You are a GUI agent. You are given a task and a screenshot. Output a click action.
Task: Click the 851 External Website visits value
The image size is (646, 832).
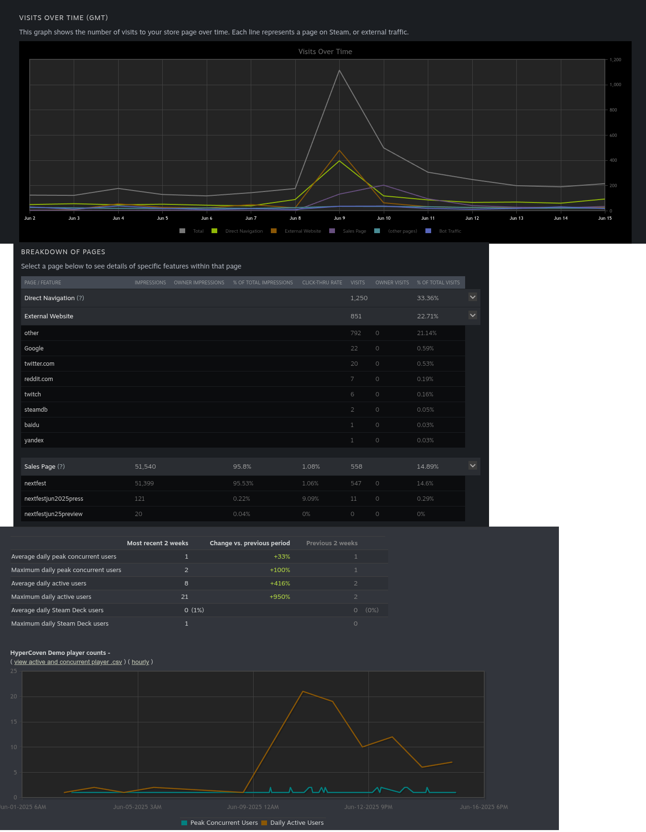356,316
